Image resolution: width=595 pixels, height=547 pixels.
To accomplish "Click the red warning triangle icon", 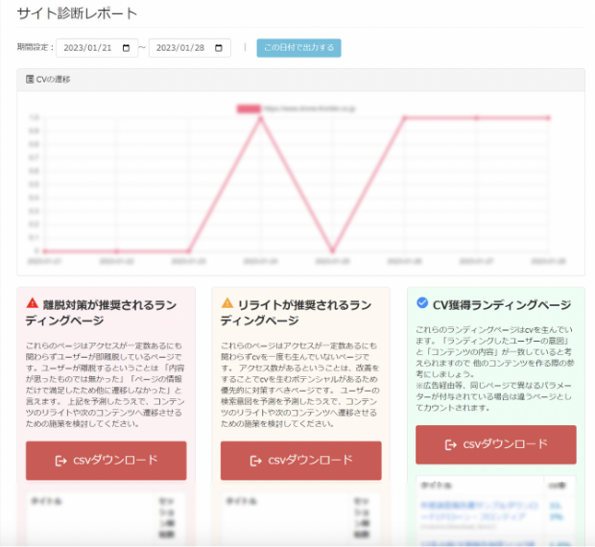I will pos(33,302).
